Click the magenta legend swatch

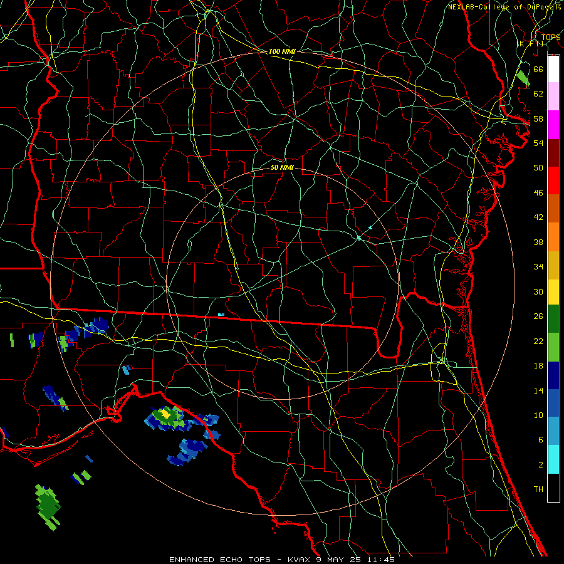click(553, 125)
